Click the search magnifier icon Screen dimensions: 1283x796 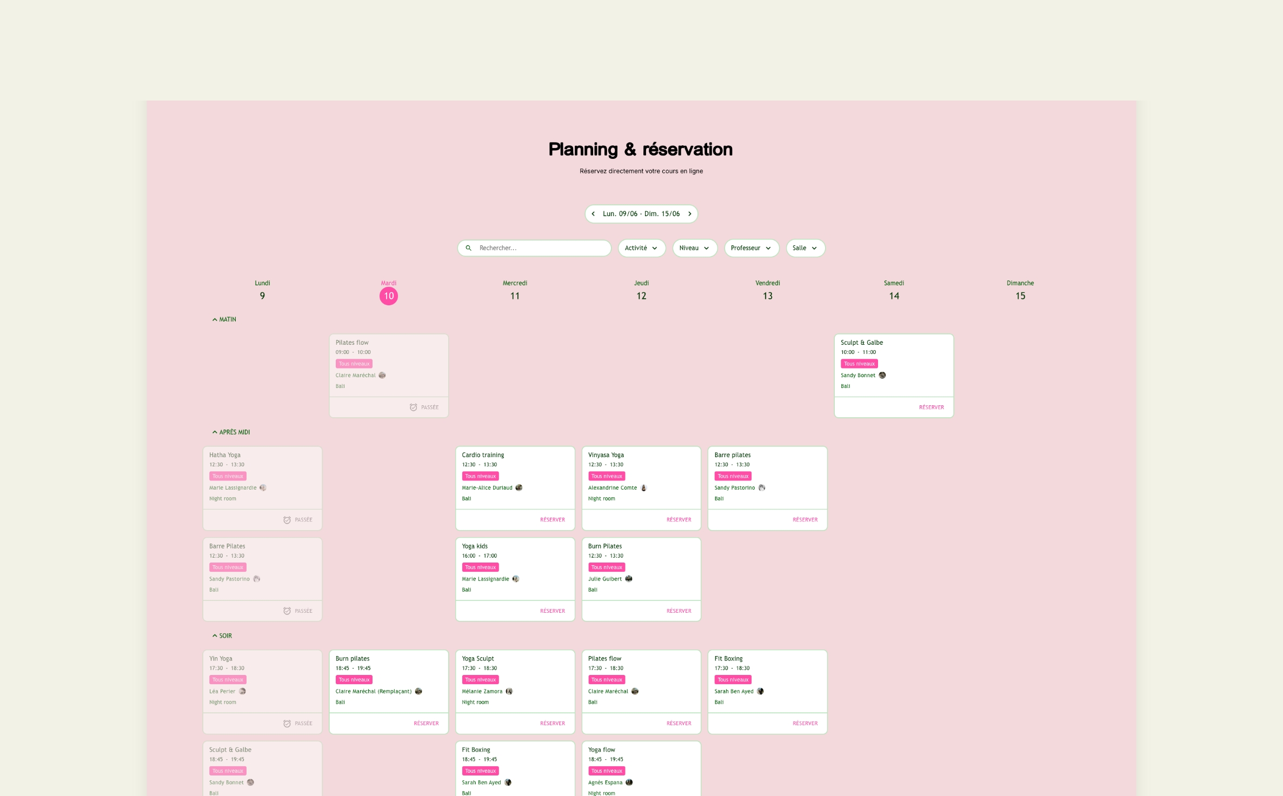tap(469, 248)
